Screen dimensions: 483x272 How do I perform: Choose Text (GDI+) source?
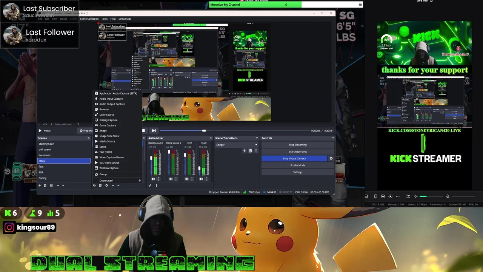point(118,152)
